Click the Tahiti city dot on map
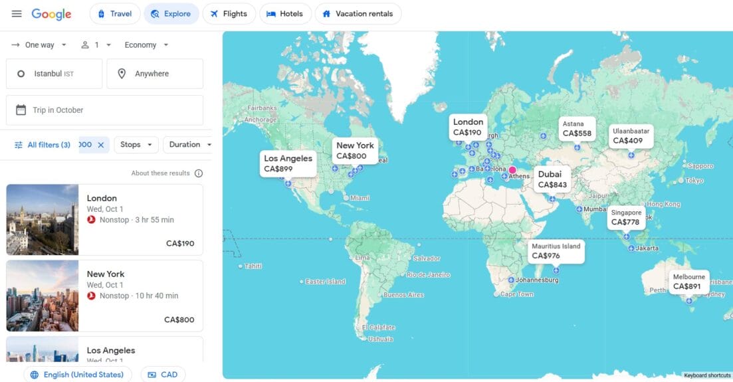The width and height of the screenshot is (733, 382). click(x=241, y=266)
